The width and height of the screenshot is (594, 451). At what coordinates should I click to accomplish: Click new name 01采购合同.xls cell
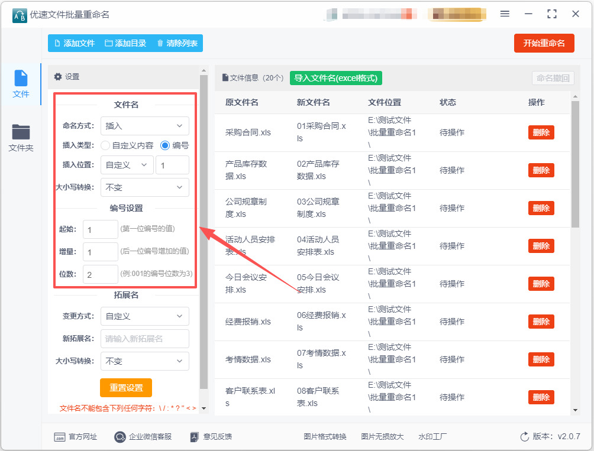click(321, 132)
